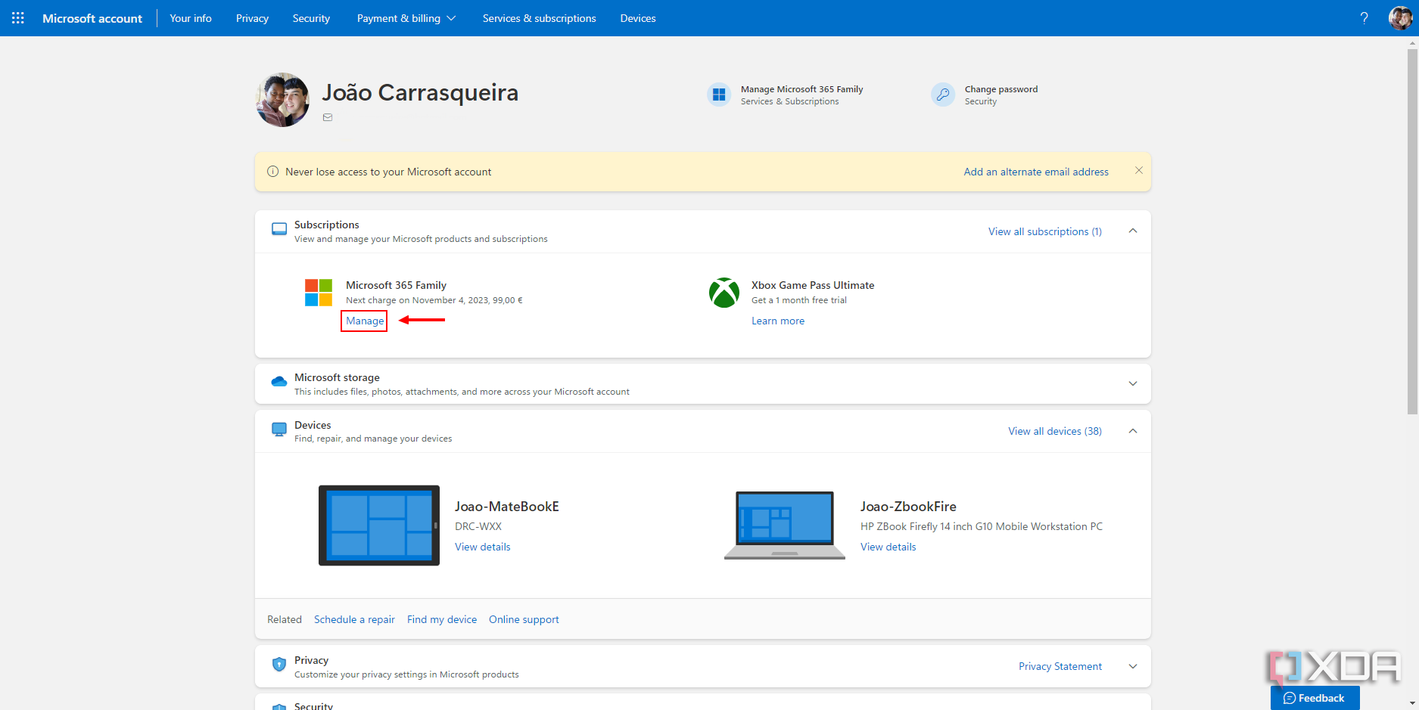Image resolution: width=1419 pixels, height=710 pixels.
Task: Click the Joao-MateBookE tablet image
Action: (379, 526)
